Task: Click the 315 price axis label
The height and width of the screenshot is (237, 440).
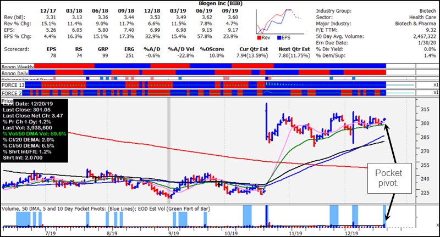Action: click(x=425, y=109)
